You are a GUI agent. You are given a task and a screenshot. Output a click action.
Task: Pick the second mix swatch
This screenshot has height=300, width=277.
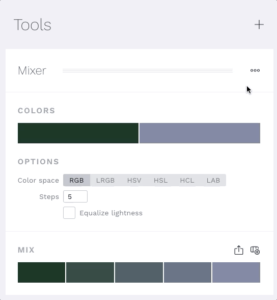90,272
